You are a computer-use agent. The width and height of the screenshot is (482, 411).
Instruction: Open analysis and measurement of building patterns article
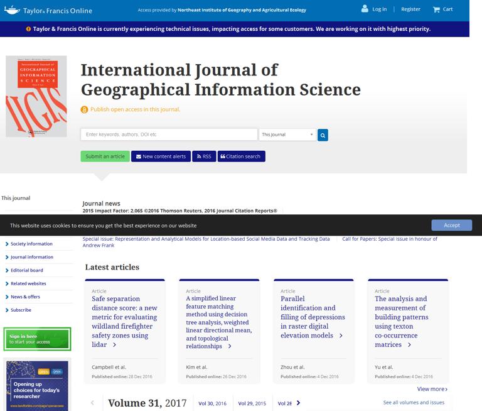tap(401, 321)
